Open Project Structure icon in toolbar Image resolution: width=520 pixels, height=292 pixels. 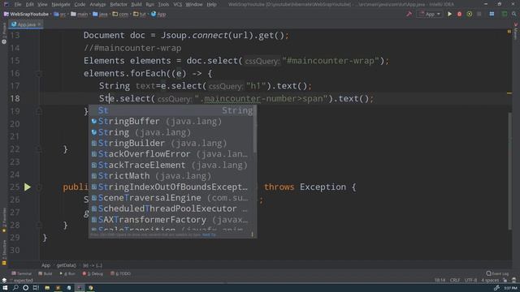tap(492, 15)
